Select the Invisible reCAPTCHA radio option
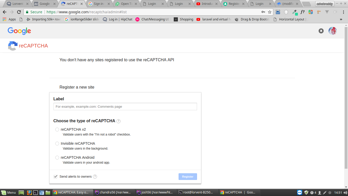 57,144
